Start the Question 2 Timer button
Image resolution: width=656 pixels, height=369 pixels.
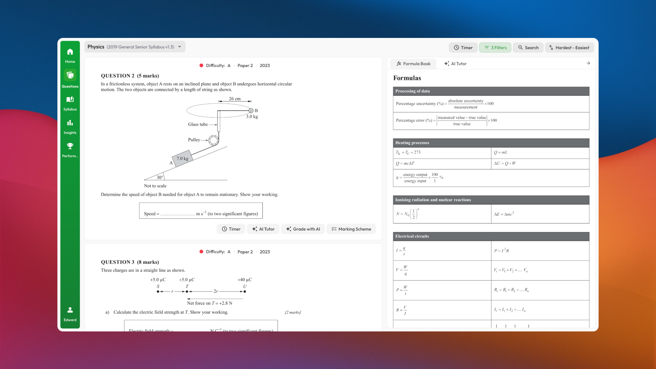tap(231, 229)
